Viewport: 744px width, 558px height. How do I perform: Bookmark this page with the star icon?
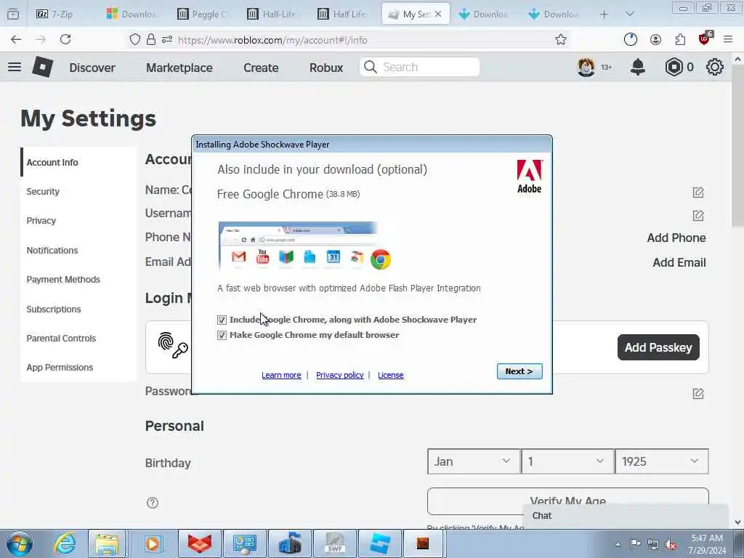pos(561,40)
